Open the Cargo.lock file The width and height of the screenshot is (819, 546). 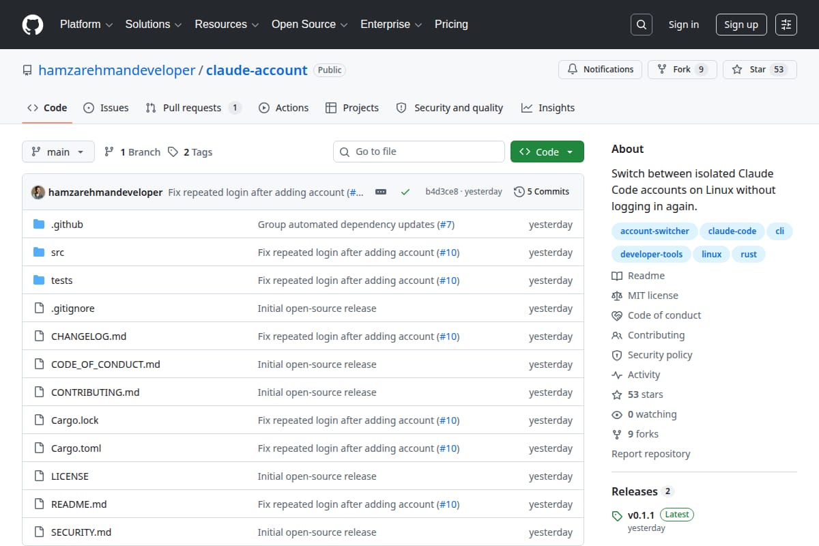pyautogui.click(x=75, y=420)
